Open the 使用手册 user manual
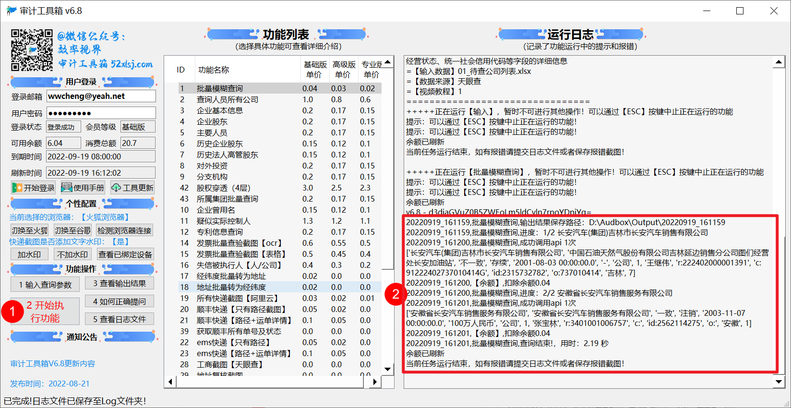This screenshot has width=791, height=408. (83, 188)
